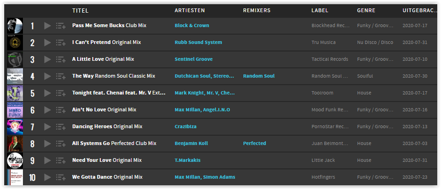
Task: Add We Gotta Dance to queue
Action: tap(60, 177)
